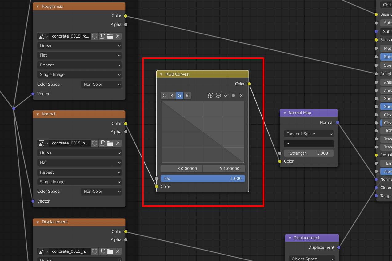
Task: Toggle fake user shield on Displacement image
Action: (x=95, y=251)
